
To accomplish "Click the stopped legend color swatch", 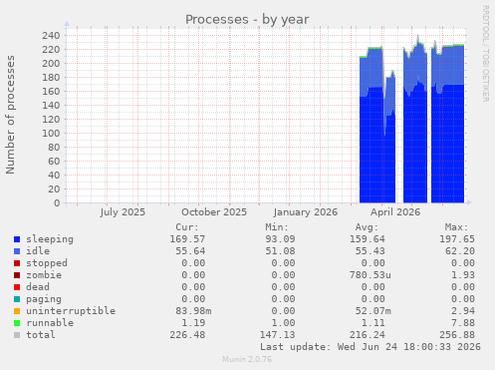I will click(x=17, y=263).
